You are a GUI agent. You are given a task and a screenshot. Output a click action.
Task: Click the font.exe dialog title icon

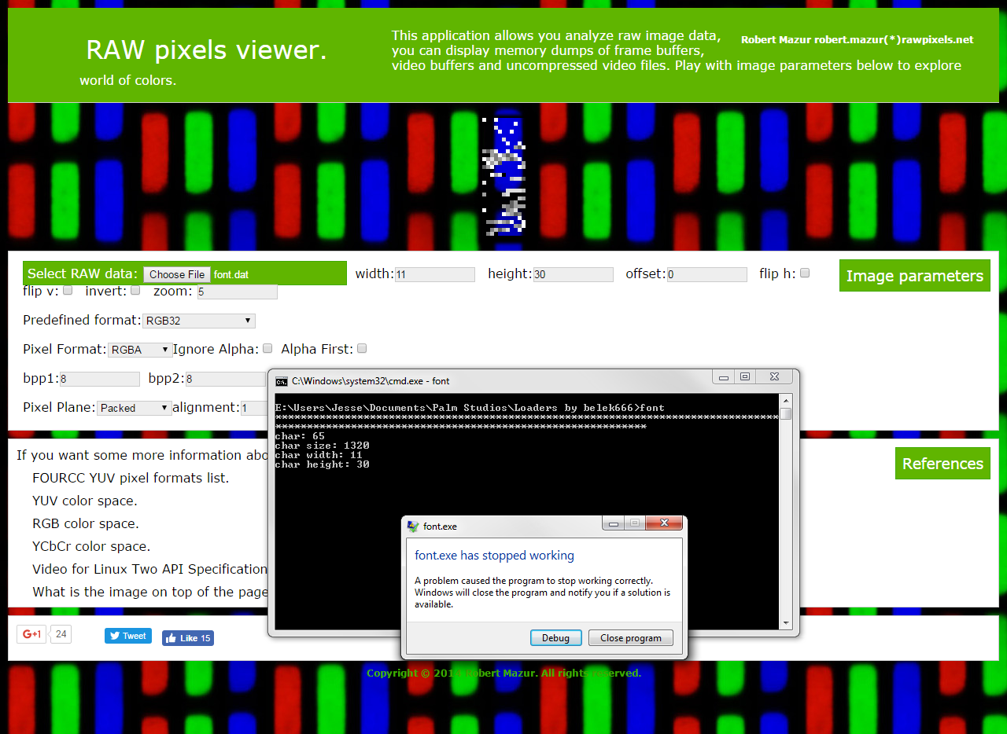[414, 527]
